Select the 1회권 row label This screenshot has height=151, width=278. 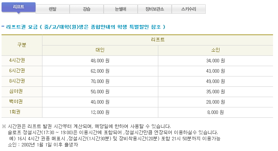pyautogui.click(x=15, y=112)
